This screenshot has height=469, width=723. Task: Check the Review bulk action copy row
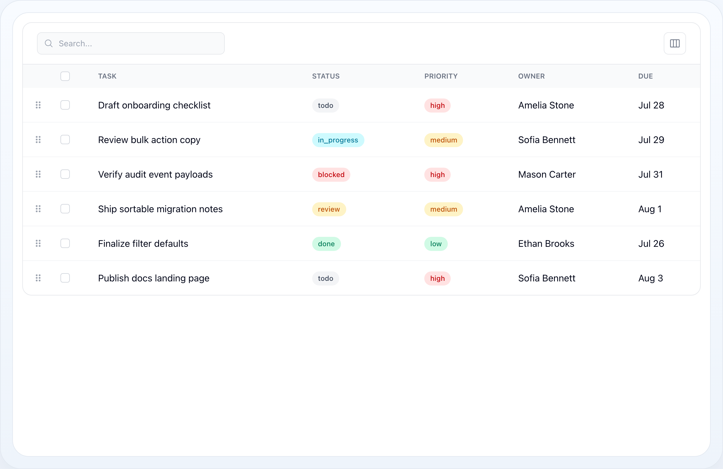pos(65,140)
